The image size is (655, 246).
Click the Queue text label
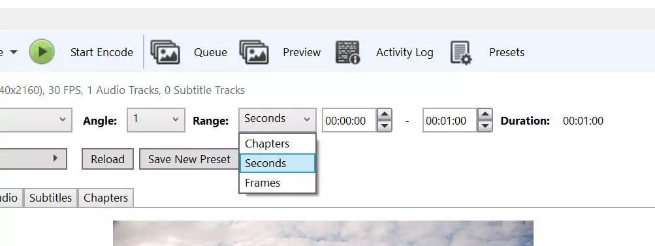210,52
